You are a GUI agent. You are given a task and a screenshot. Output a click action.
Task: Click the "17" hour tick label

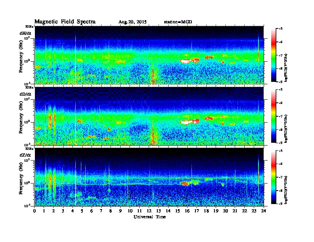(197, 211)
